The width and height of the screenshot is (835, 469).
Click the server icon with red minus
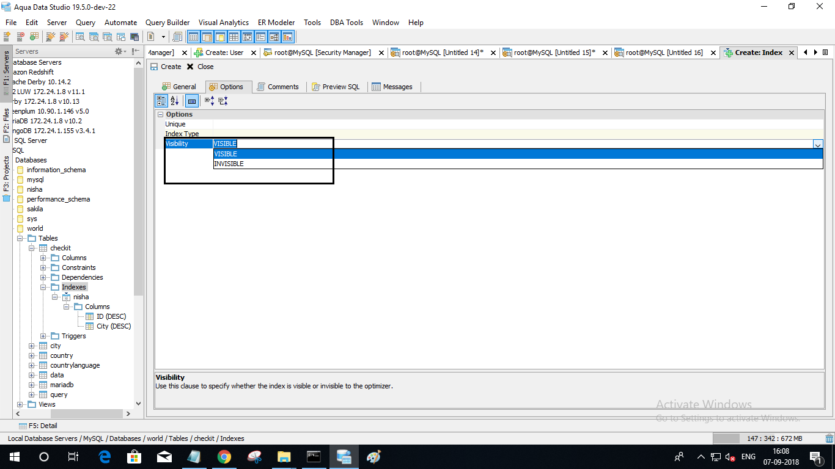[x=20, y=37]
